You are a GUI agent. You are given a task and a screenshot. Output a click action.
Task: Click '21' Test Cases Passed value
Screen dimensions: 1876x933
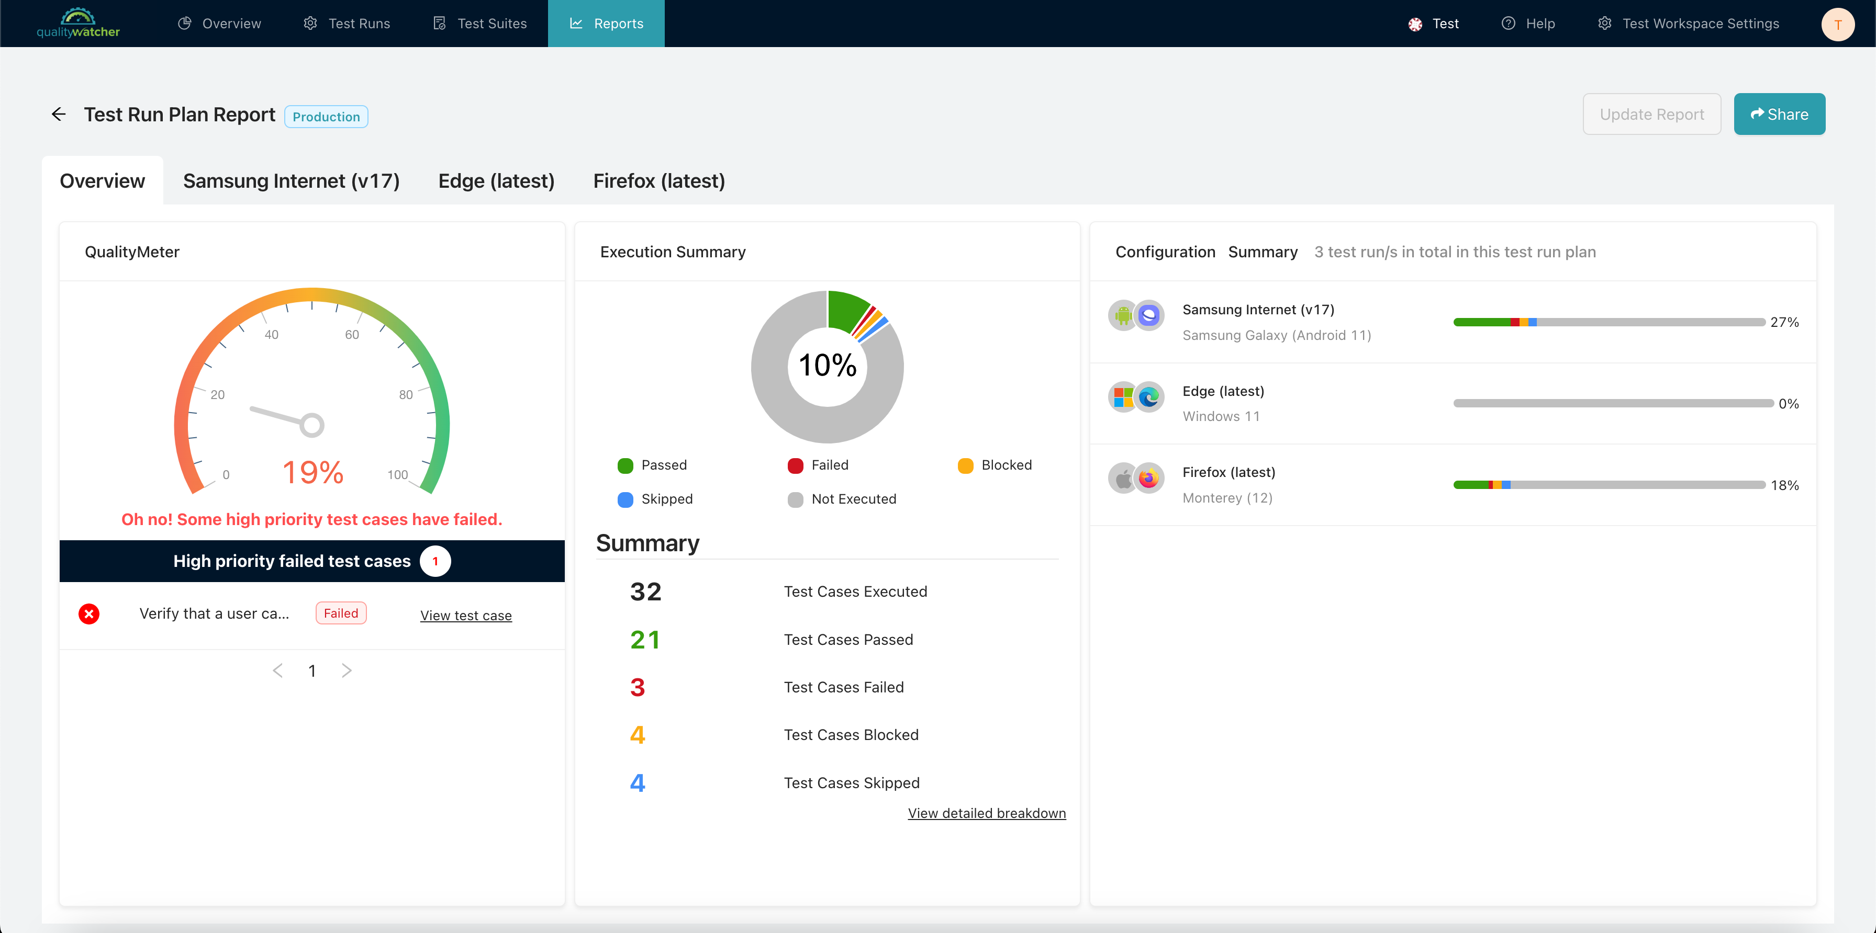(x=644, y=640)
